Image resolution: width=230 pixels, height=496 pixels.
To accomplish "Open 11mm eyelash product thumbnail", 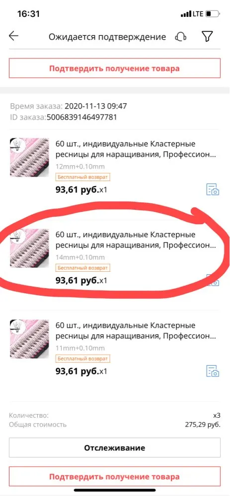I will tap(29, 339).
